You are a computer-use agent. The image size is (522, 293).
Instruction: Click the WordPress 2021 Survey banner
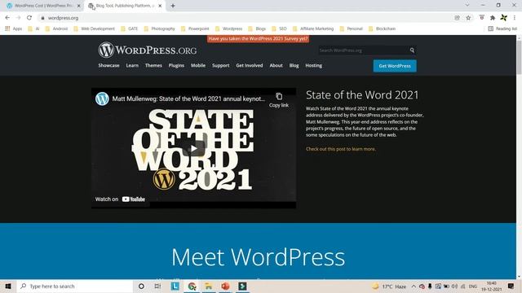(258, 39)
